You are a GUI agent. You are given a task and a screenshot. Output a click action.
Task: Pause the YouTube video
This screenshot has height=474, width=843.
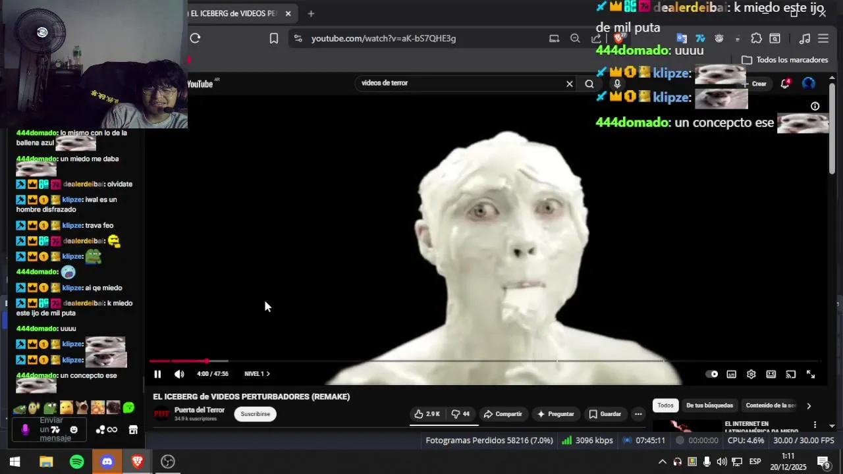pos(157,374)
